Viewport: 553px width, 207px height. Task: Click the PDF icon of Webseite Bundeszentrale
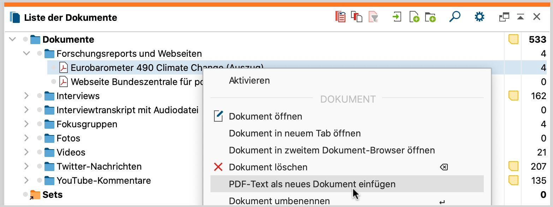coord(64,81)
